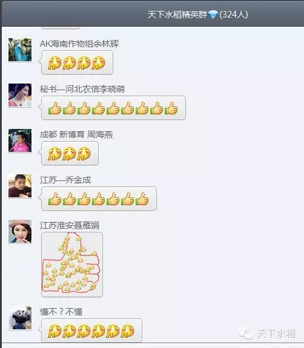Click AK海南作物组余林辉's profile avatar
The width and height of the screenshot is (304, 348).
coord(20,50)
